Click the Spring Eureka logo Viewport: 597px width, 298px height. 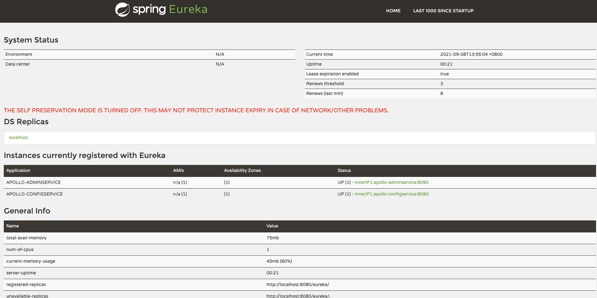click(x=161, y=9)
